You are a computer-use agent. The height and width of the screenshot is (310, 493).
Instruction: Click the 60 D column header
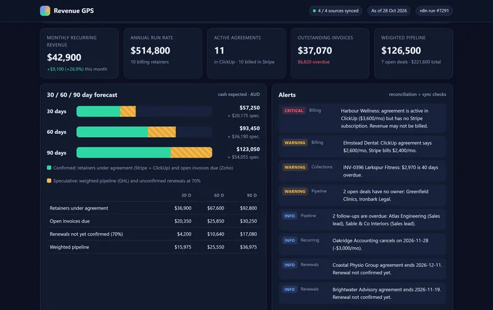click(219, 195)
